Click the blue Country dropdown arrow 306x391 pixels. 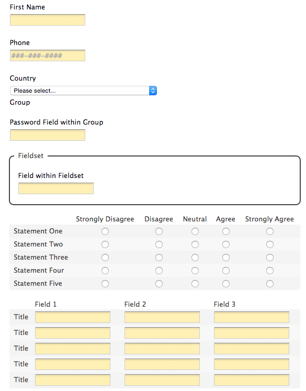coord(153,91)
